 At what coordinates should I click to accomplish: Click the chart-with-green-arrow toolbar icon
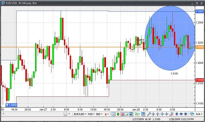coord(127,114)
